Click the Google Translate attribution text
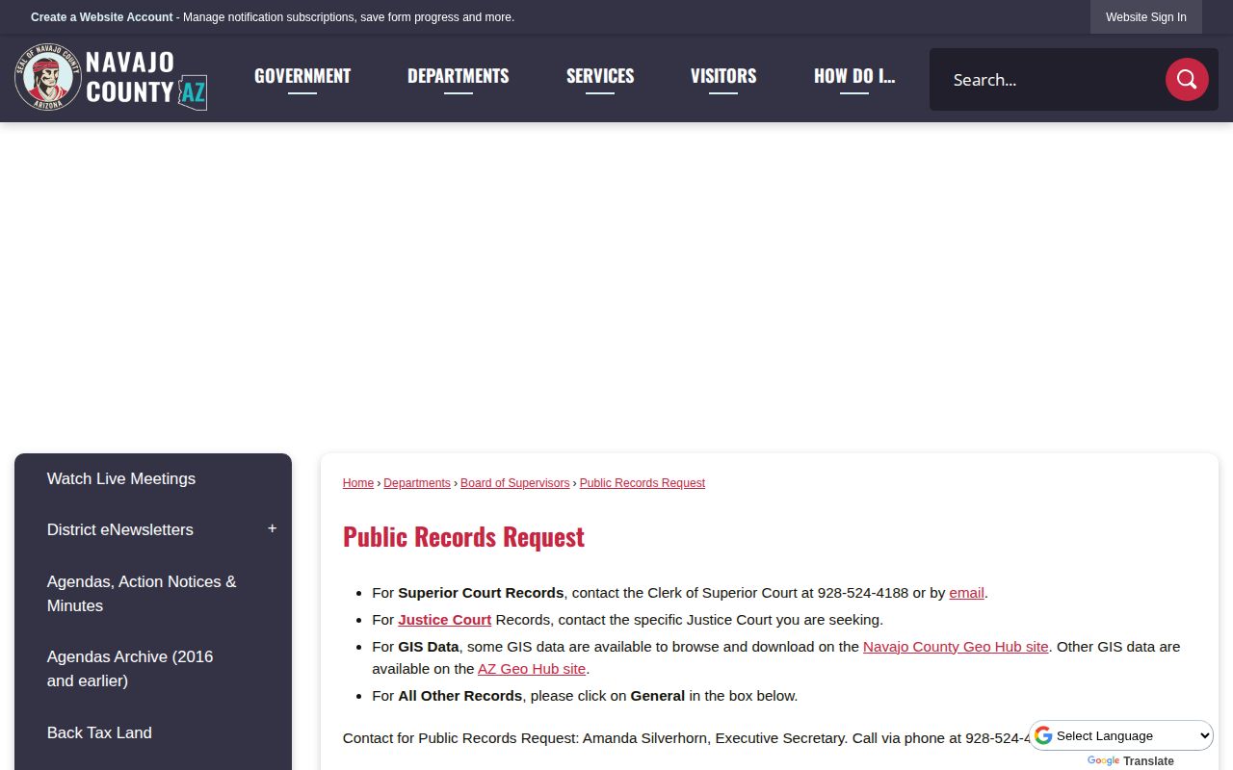Screen dimensions: 1233x770 click(x=1131, y=761)
